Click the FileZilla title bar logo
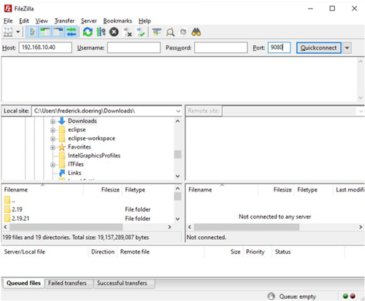Screen dimensions: 365x301 (x=8, y=9)
